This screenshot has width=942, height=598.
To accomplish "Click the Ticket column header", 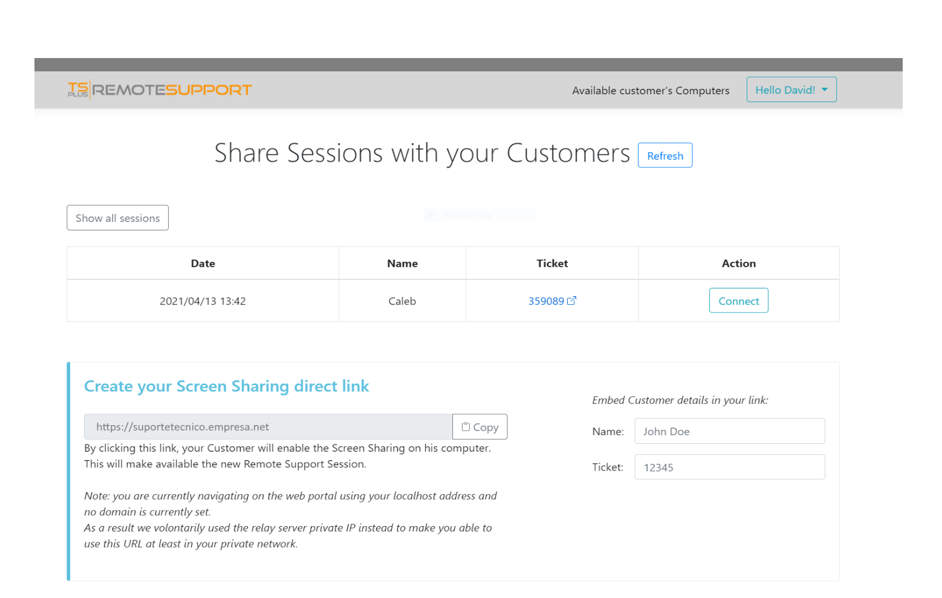I will (553, 264).
